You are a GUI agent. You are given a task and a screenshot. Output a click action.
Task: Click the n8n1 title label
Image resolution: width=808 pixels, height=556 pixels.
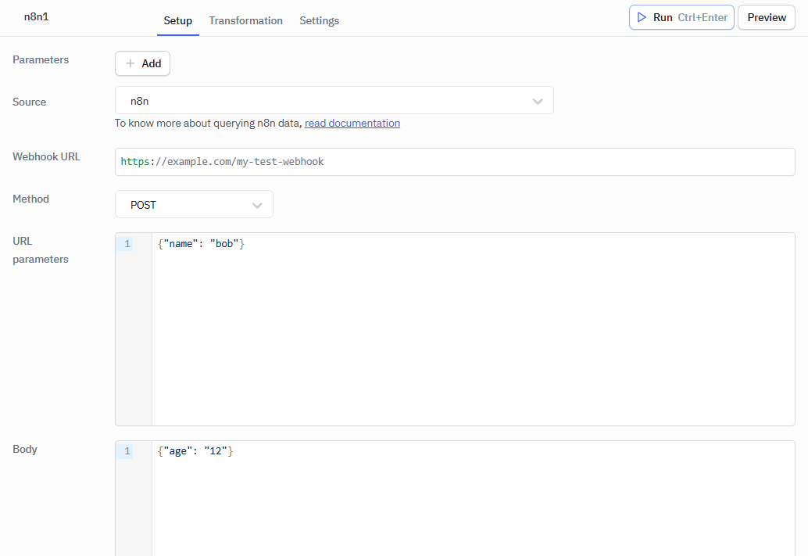click(36, 16)
